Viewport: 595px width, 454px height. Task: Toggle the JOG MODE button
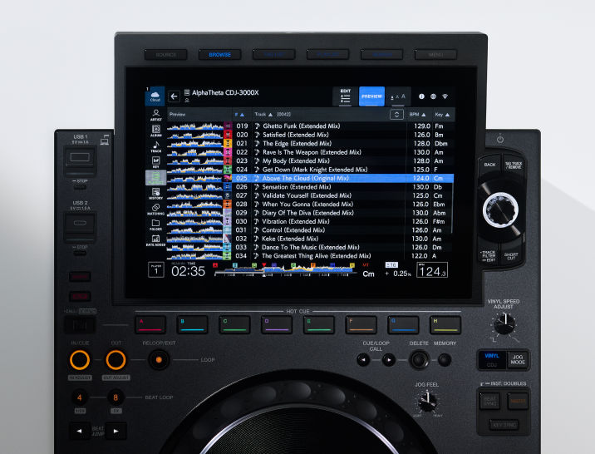point(518,359)
